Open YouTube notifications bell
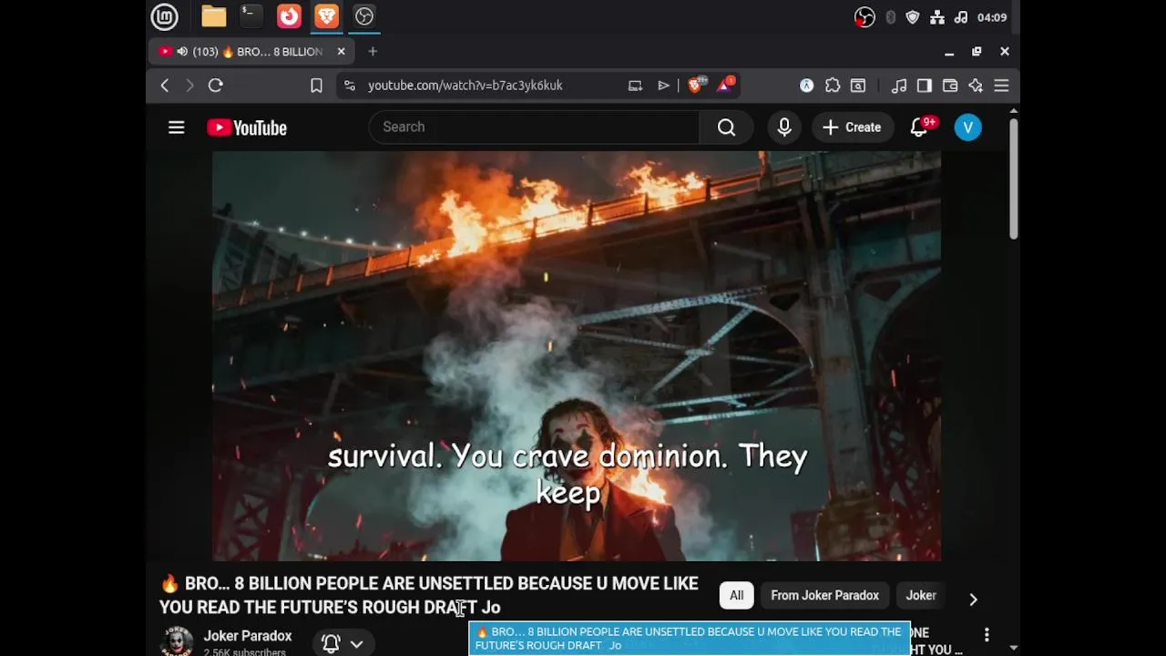The width and height of the screenshot is (1166, 656). point(920,128)
